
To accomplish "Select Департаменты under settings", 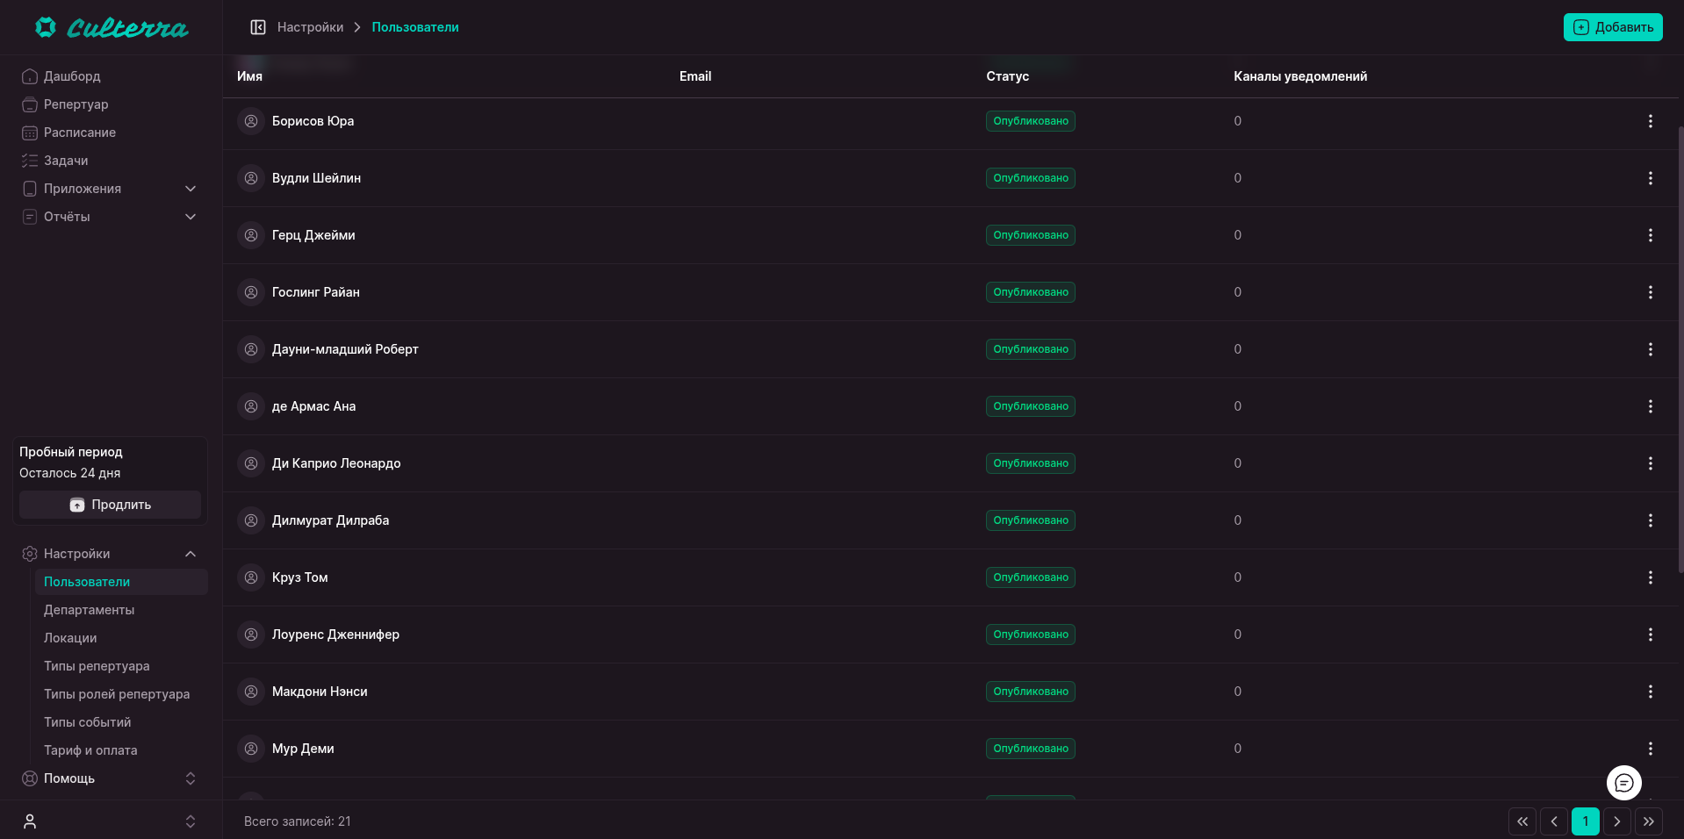I will pyautogui.click(x=89, y=610).
